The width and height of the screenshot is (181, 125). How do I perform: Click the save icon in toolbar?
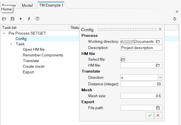point(13,19)
